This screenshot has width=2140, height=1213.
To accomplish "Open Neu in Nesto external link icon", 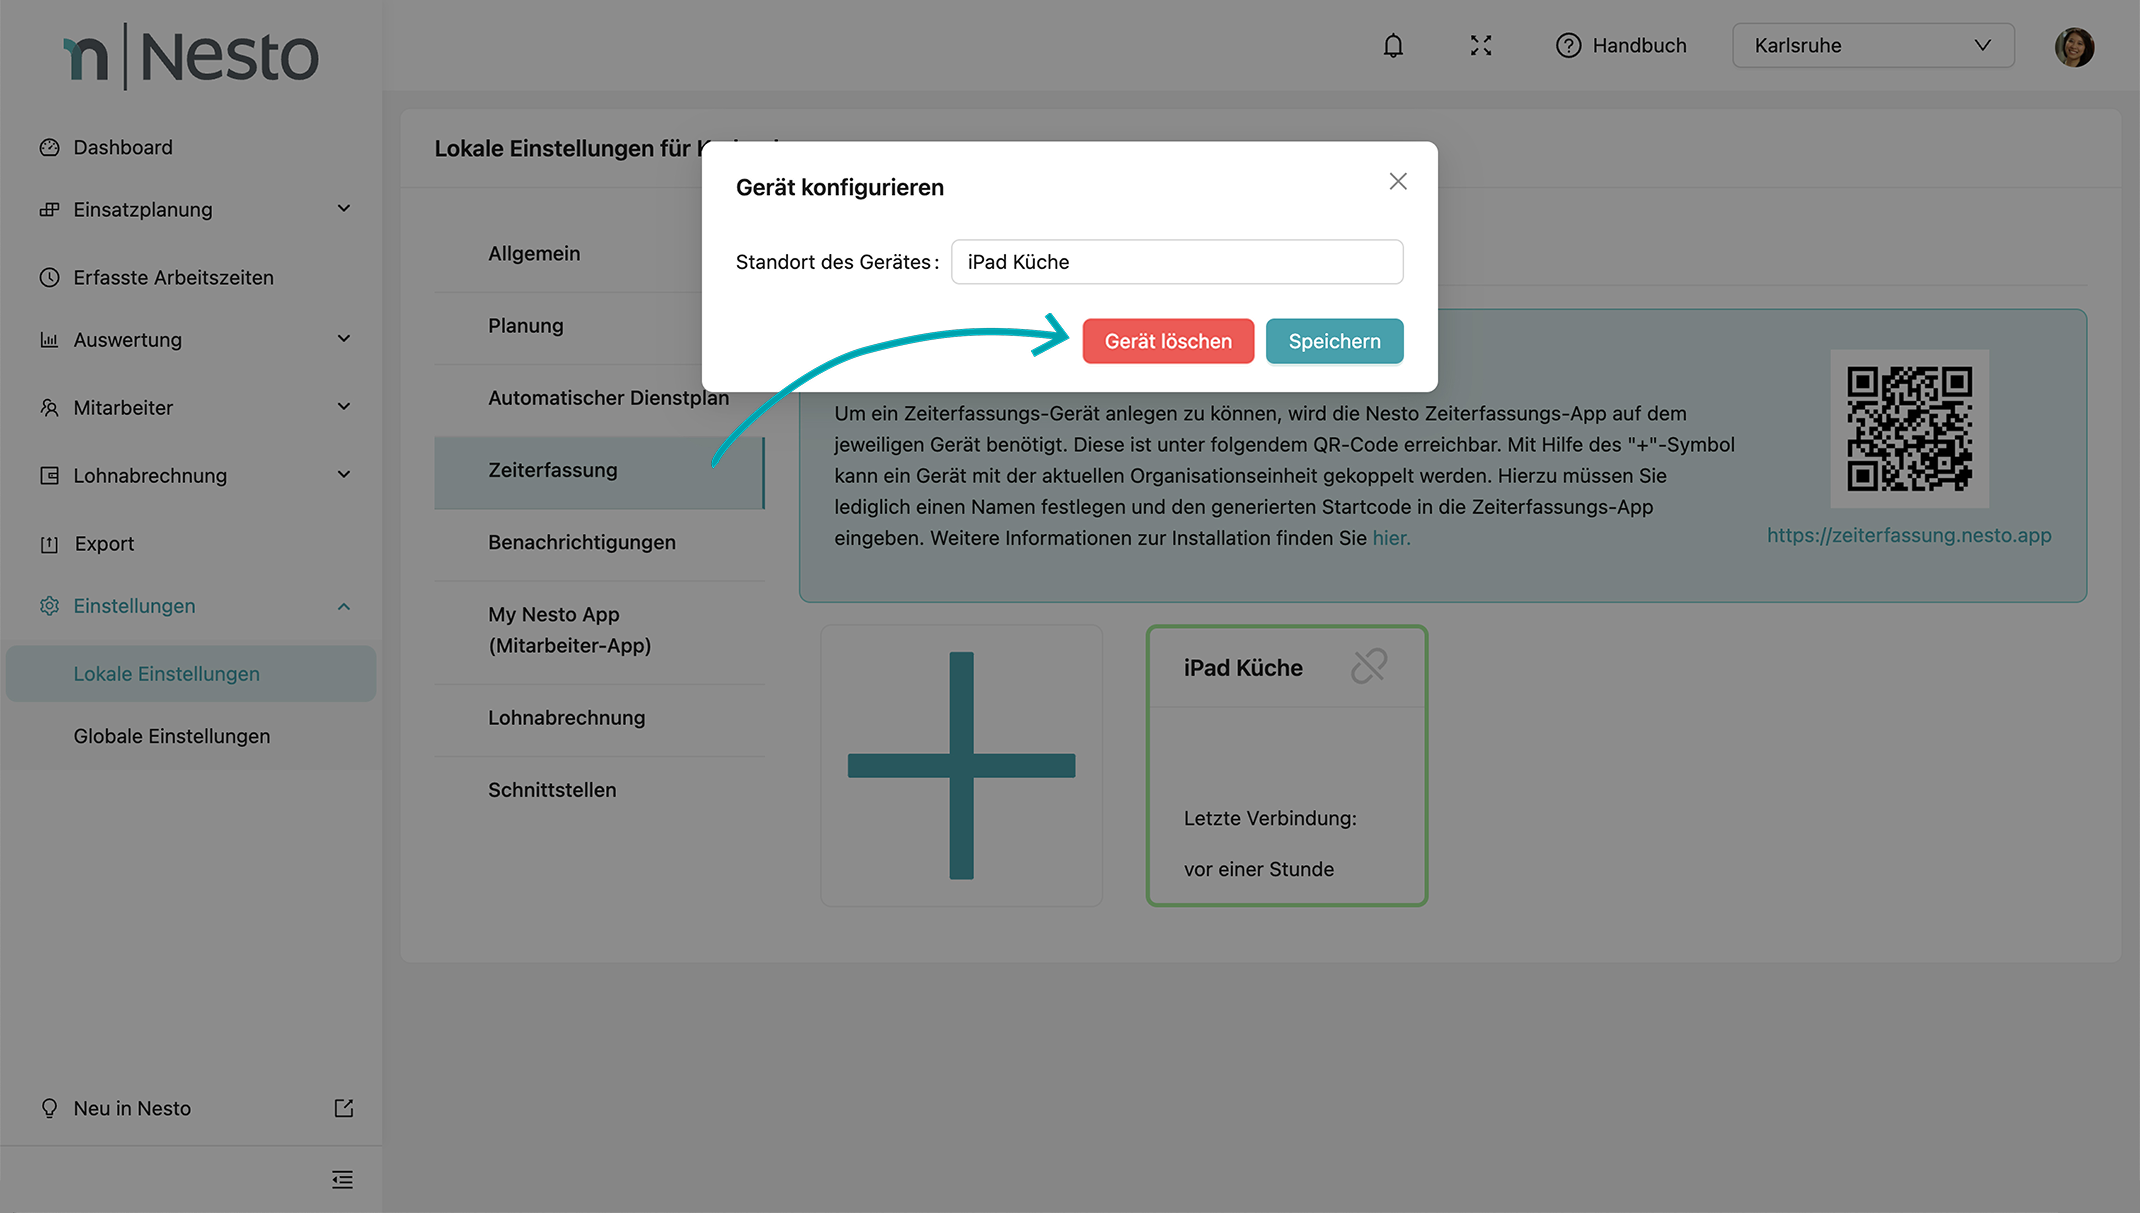I will [343, 1108].
